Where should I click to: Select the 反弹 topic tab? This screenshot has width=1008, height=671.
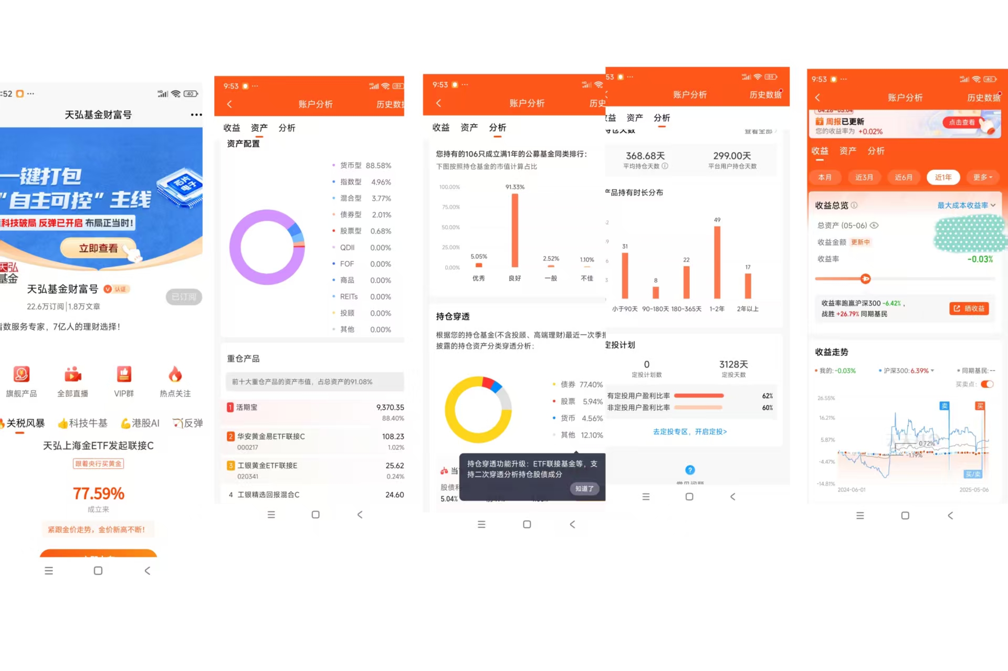(x=188, y=423)
